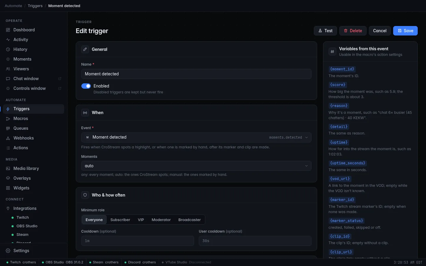Select Moderator as minimum role

pos(161,220)
